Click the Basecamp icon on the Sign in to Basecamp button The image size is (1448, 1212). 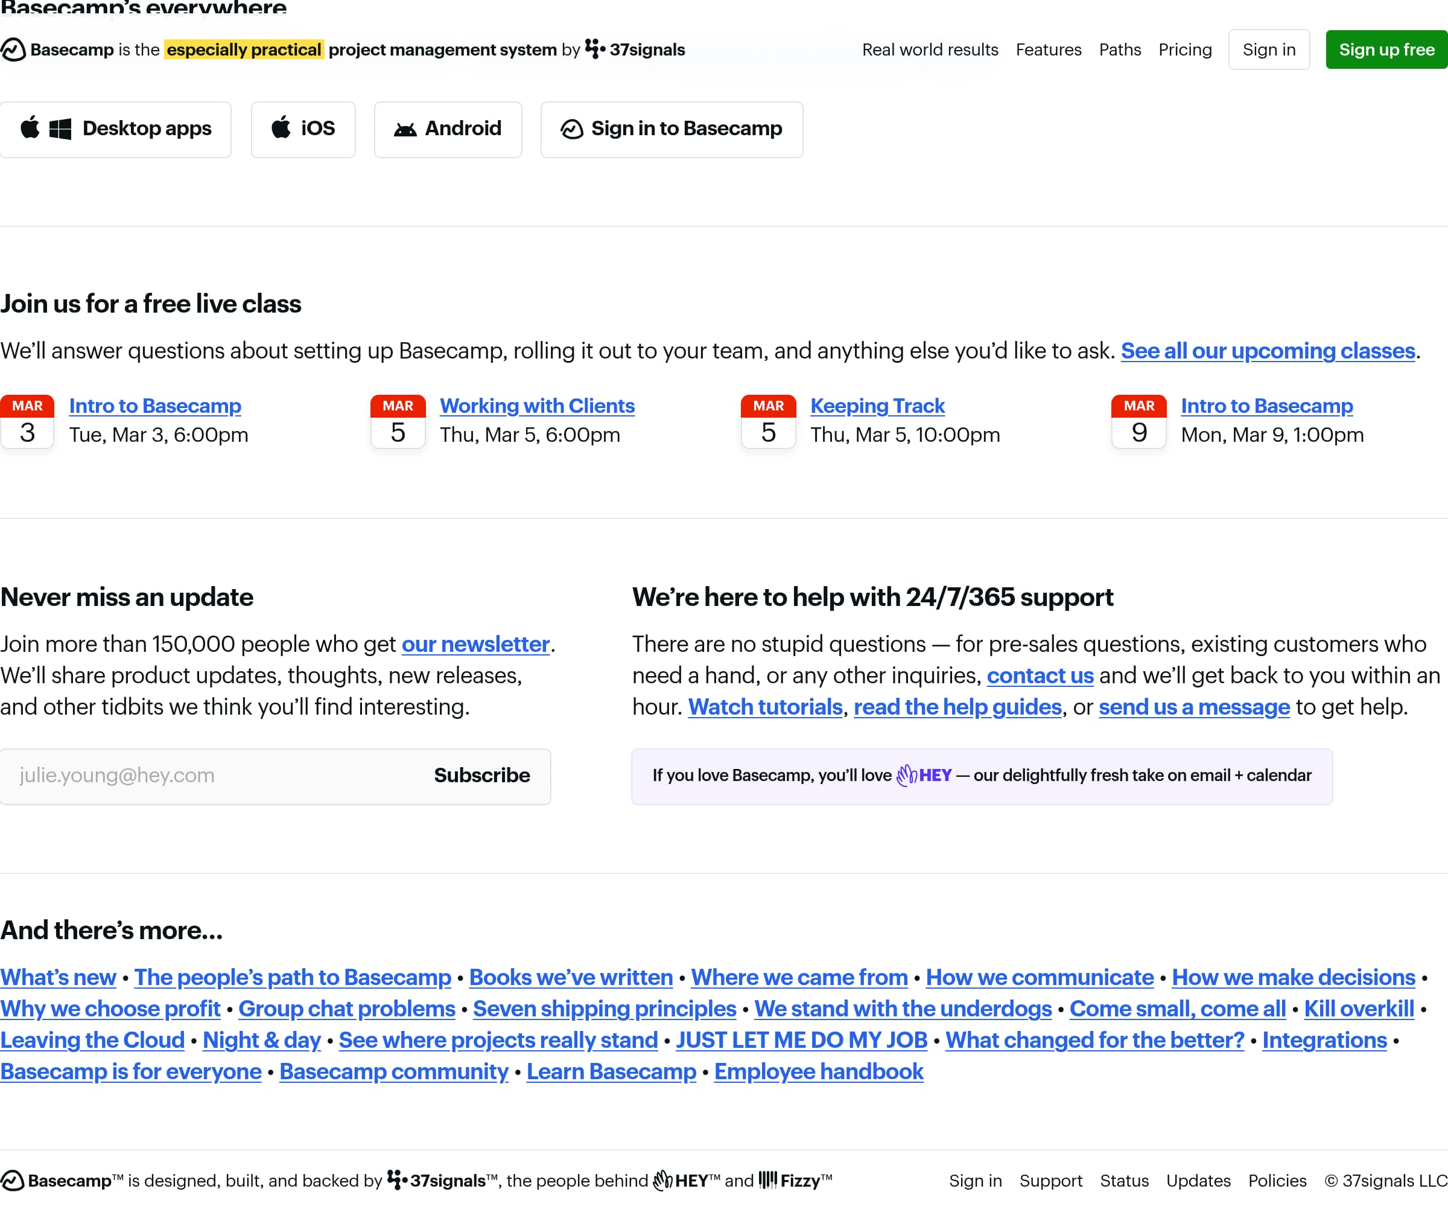tap(573, 129)
